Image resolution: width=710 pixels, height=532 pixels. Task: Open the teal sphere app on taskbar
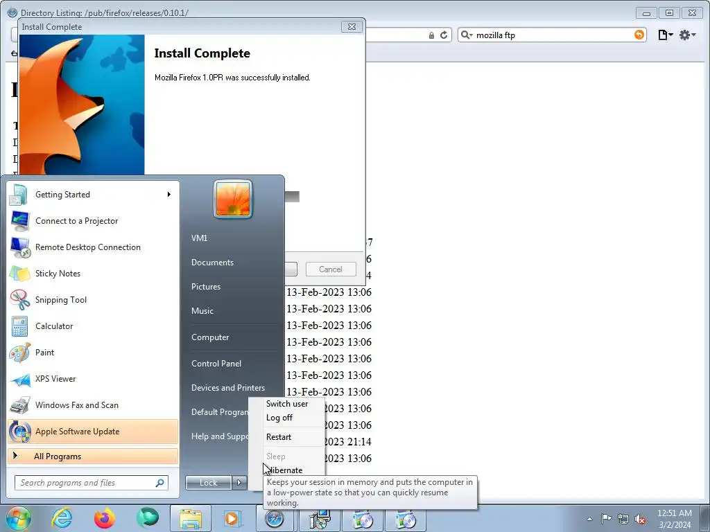click(148, 518)
